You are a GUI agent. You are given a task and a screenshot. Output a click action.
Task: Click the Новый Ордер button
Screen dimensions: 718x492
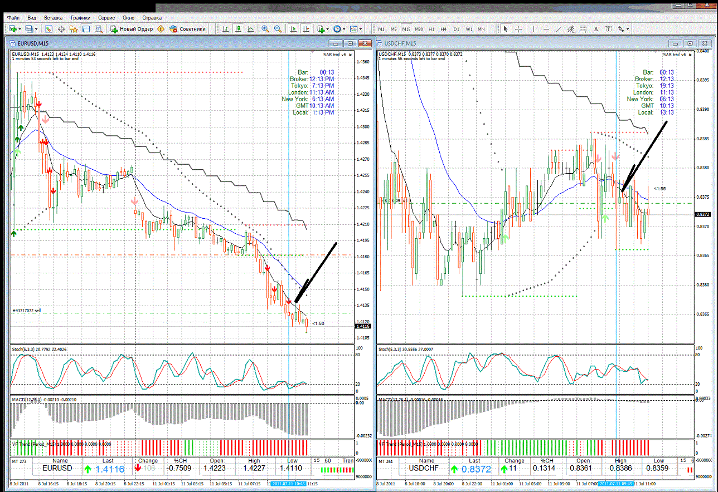click(x=132, y=28)
